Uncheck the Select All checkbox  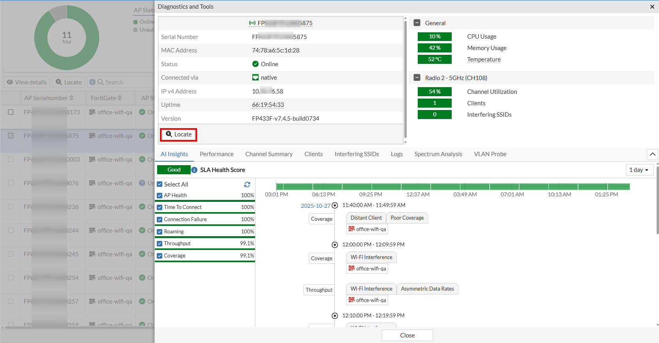(x=160, y=184)
